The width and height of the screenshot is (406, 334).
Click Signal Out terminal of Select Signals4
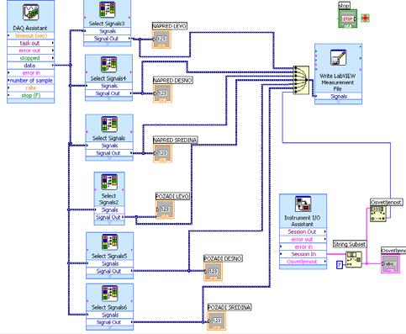point(108,93)
